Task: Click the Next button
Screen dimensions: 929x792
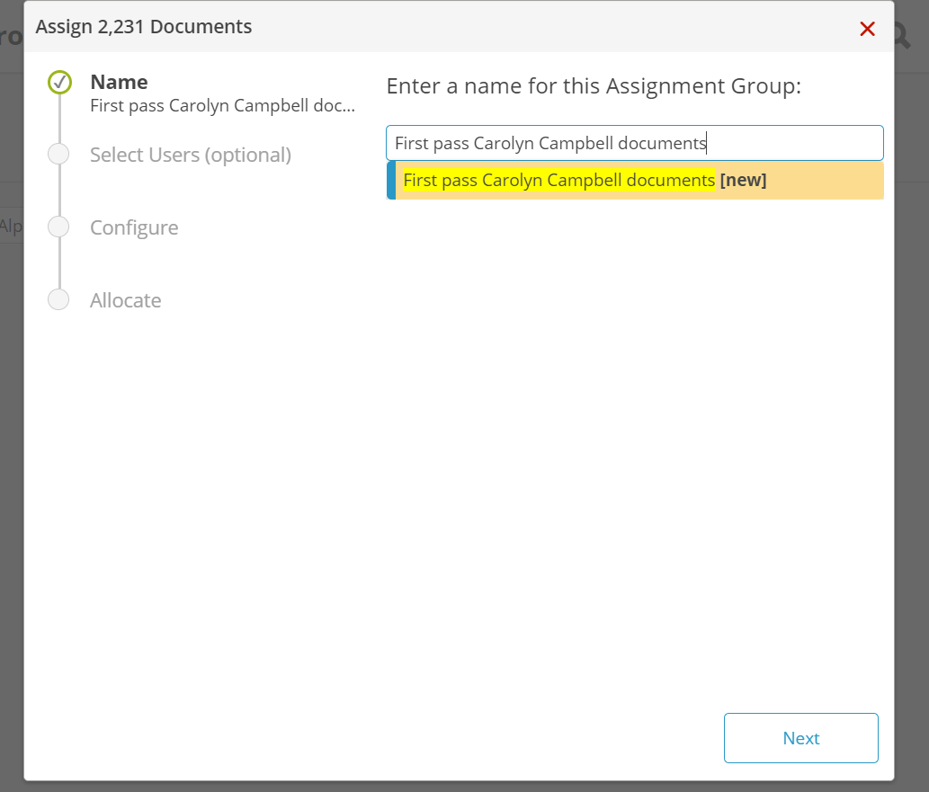Action: point(800,737)
